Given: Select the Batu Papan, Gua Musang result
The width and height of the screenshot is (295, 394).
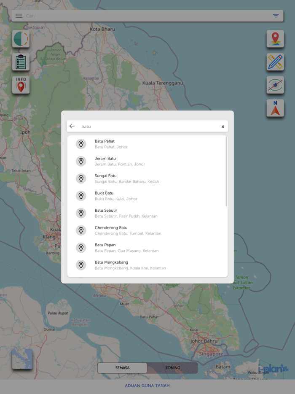Looking at the screenshot, I should click(147, 248).
